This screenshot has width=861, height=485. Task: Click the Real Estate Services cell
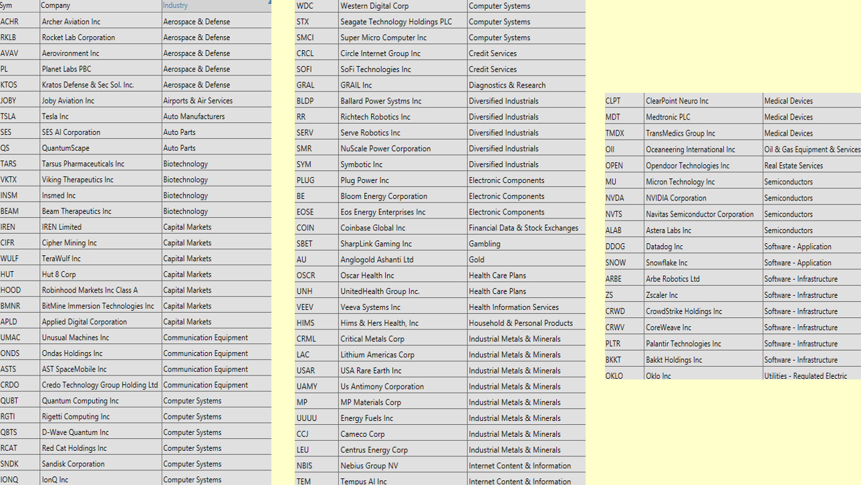coord(812,166)
